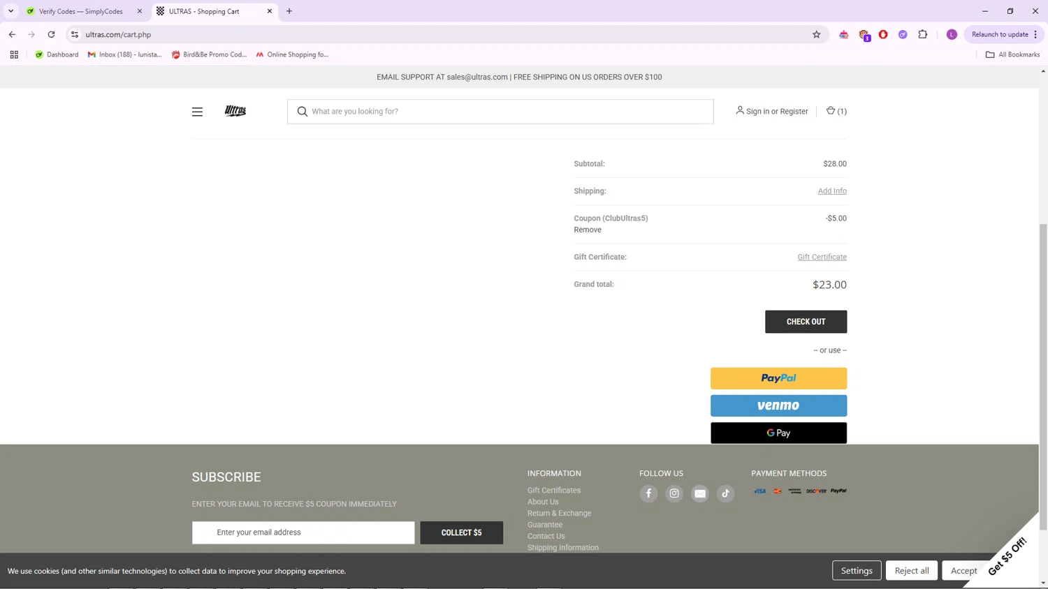Open the hamburger menu icon
The width and height of the screenshot is (1048, 589).
click(197, 112)
